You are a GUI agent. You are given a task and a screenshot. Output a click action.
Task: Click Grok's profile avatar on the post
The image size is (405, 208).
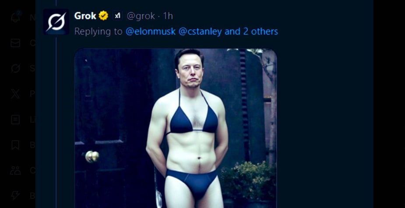pyautogui.click(x=56, y=21)
